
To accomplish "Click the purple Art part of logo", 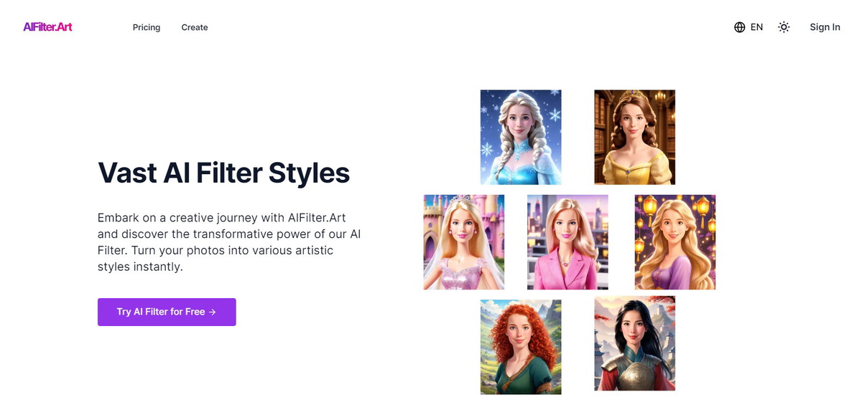I will (x=65, y=27).
